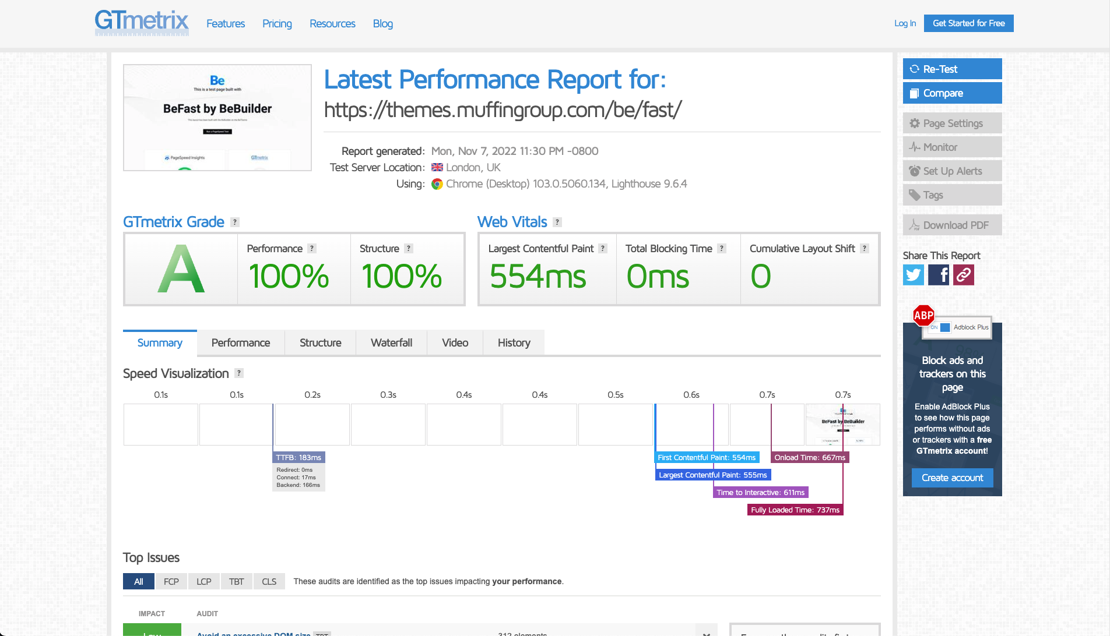The width and height of the screenshot is (1110, 636).
Task: Open Tags option
Action: pyautogui.click(x=952, y=195)
